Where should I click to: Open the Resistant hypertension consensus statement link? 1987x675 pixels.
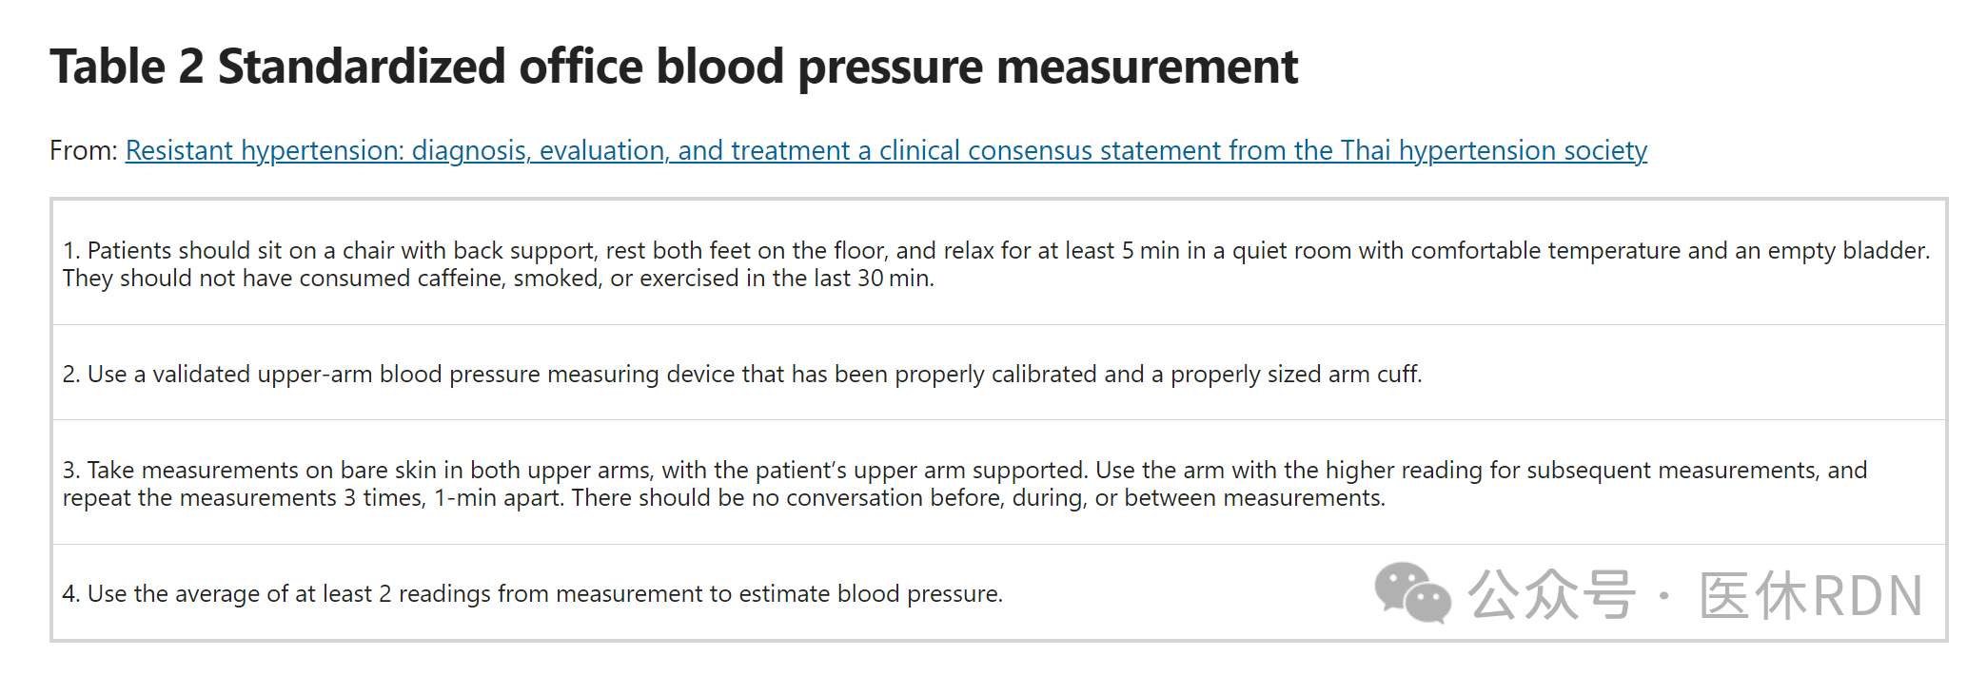point(886,150)
